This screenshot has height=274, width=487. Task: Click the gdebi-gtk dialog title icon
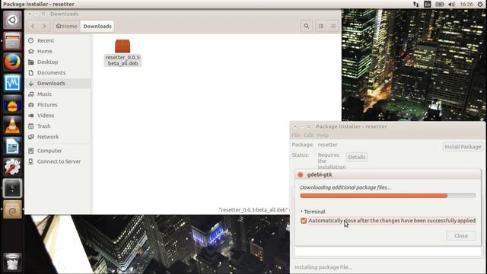point(300,174)
